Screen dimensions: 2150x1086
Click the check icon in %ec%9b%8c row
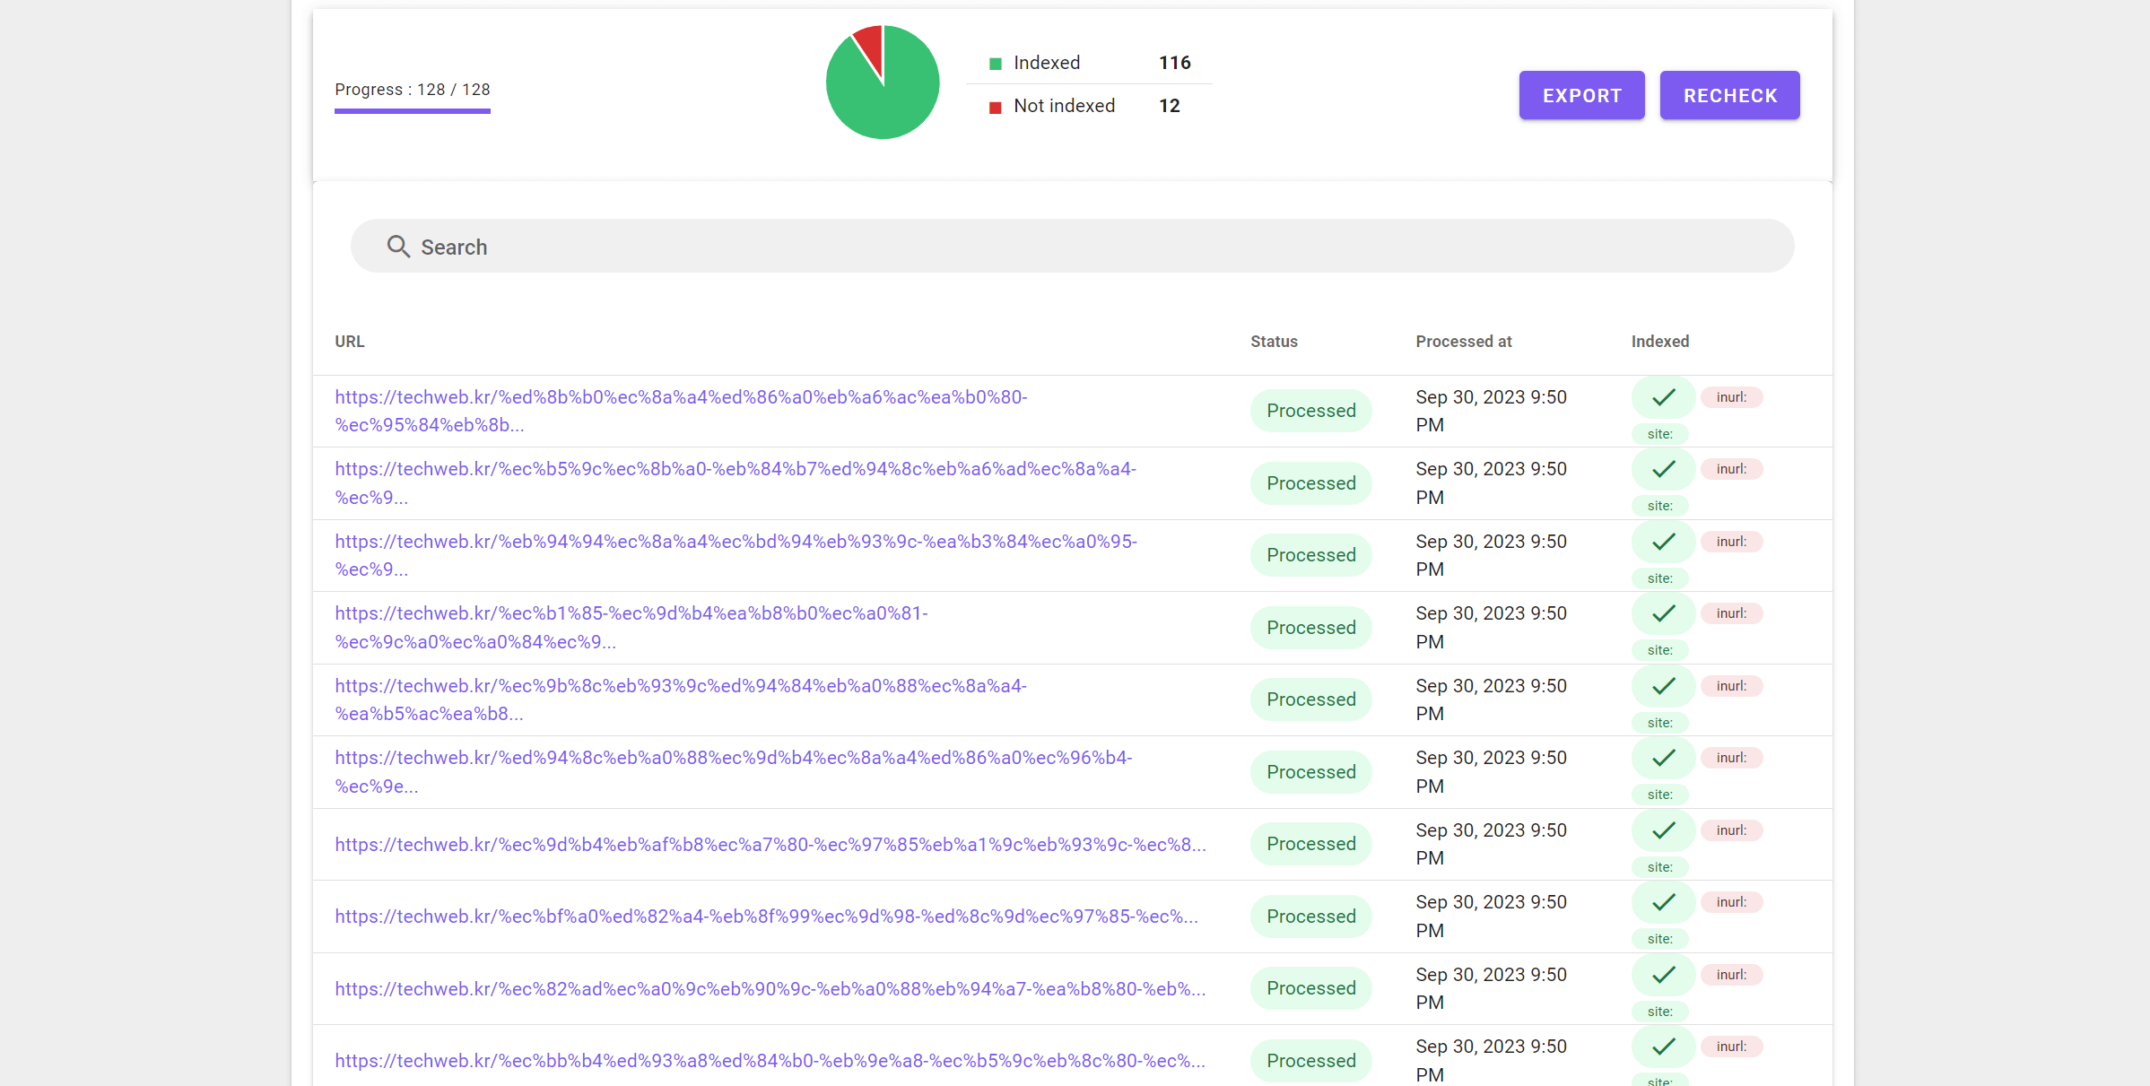point(1663,686)
